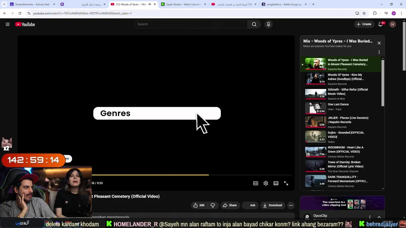Switch to Sayeh Stream tab
Screen dimensions: 406x228
183,4
